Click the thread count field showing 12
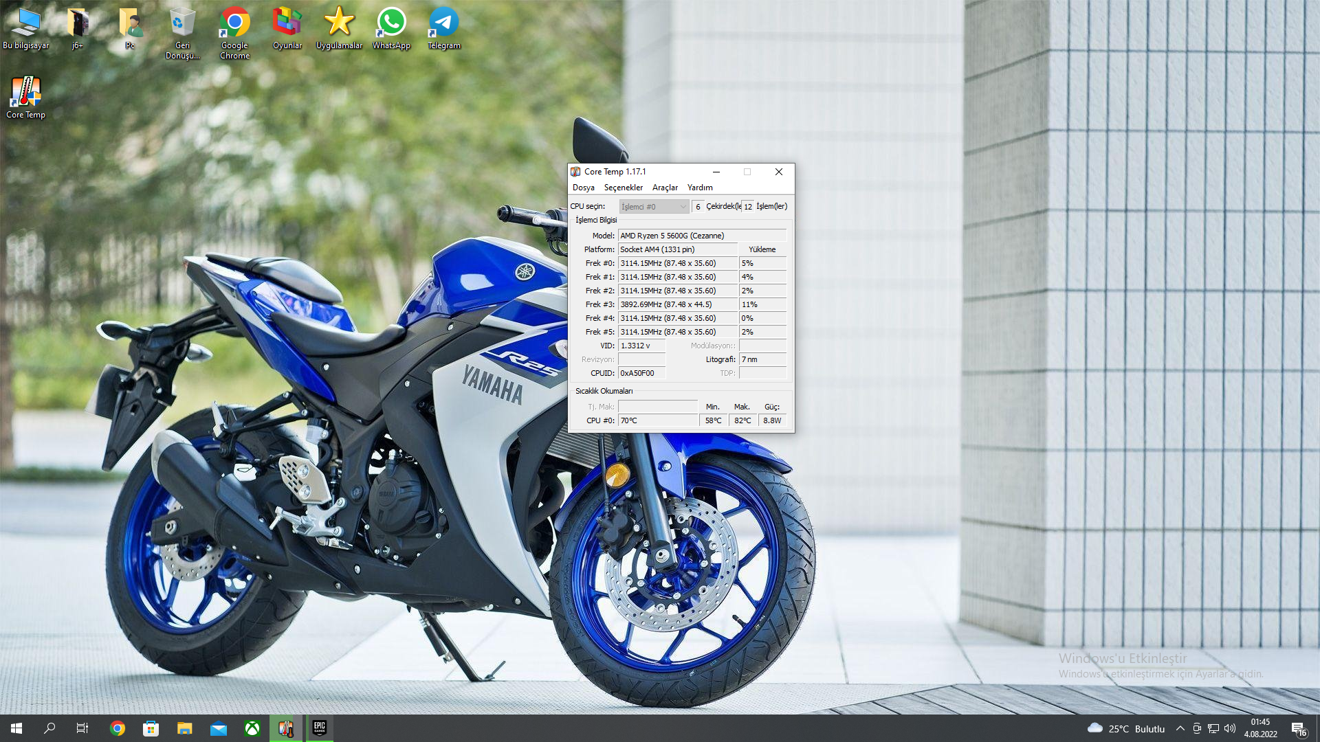1320x742 pixels. pyautogui.click(x=748, y=207)
